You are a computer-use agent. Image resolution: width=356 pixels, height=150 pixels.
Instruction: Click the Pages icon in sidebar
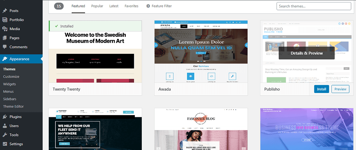[5, 38]
